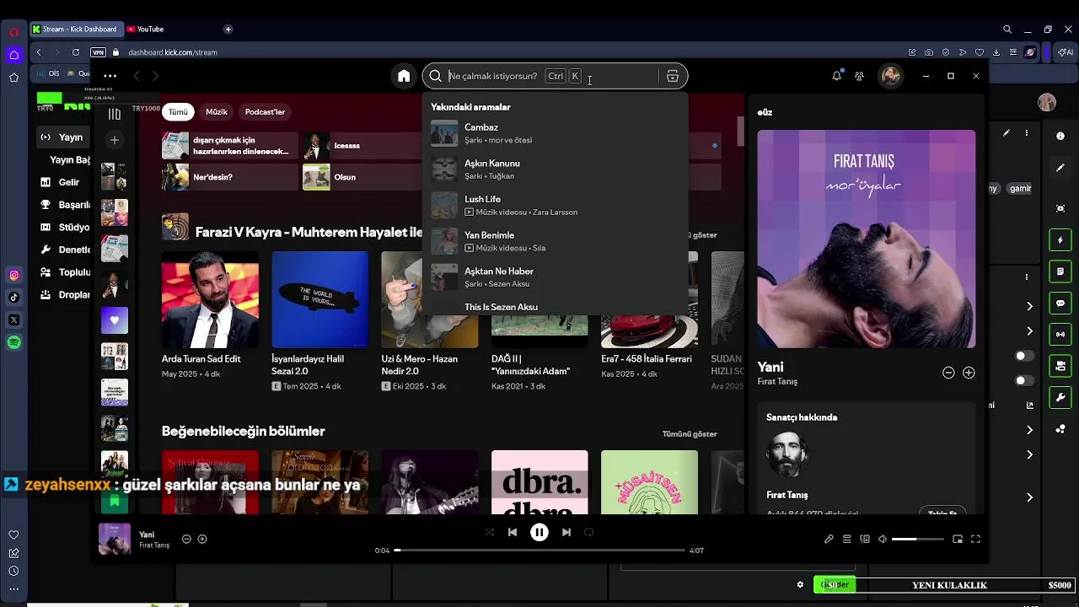Image resolution: width=1079 pixels, height=607 pixels.
Task: Open Arda Turan Sad Edit episode thumbnail
Action: click(210, 299)
